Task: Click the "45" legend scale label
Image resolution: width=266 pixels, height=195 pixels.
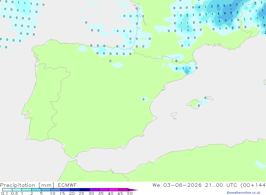Action: (120, 193)
